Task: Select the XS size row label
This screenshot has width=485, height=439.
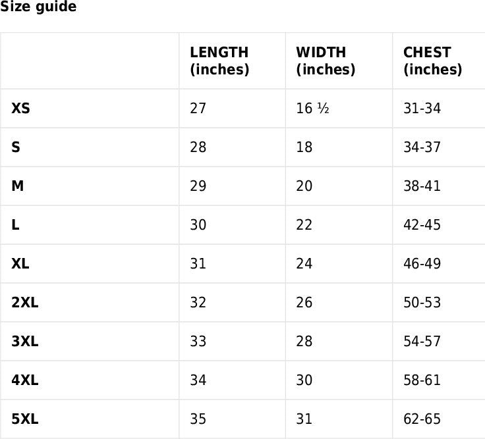Action: (20, 108)
